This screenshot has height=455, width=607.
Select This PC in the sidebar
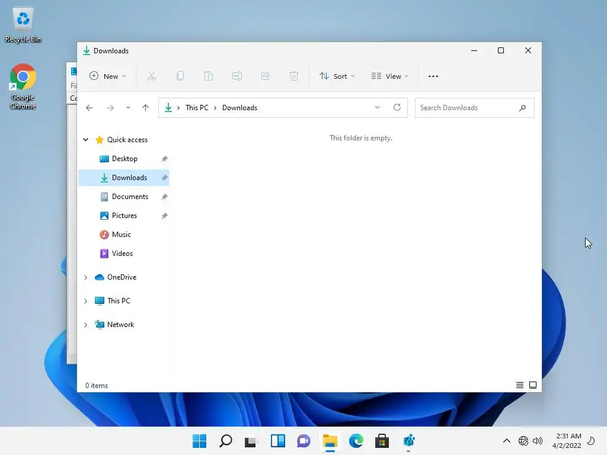pyautogui.click(x=119, y=301)
